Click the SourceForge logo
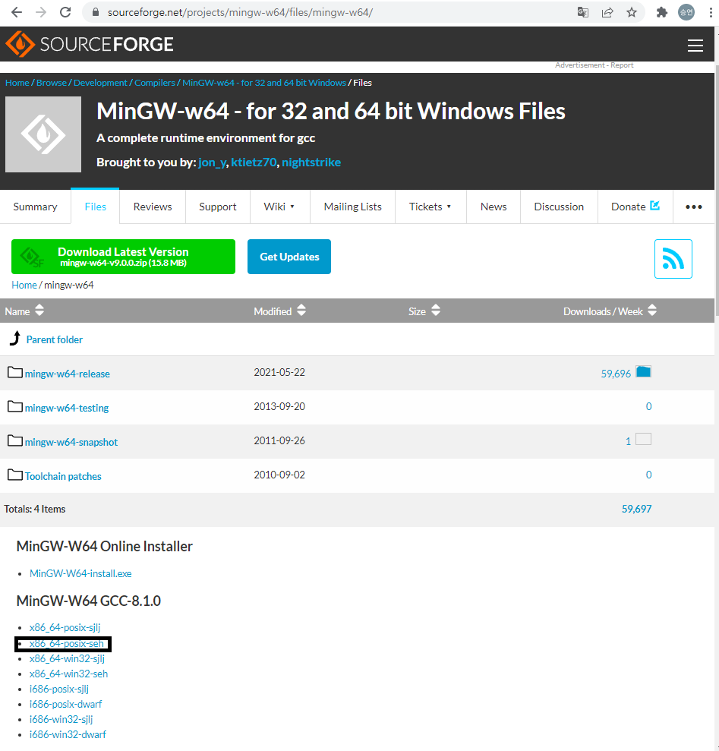 90,45
